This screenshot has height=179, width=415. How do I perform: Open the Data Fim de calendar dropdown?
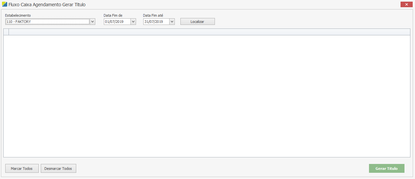[x=133, y=22]
